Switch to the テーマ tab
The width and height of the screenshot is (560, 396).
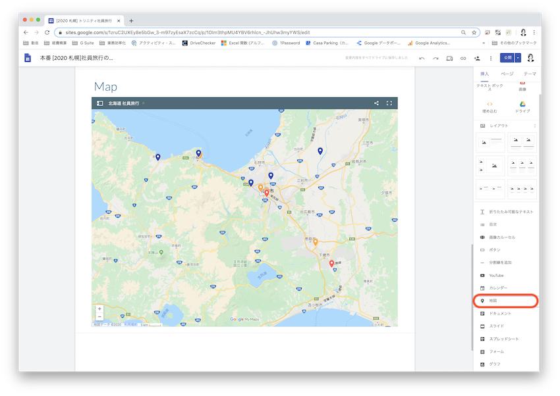[529, 74]
